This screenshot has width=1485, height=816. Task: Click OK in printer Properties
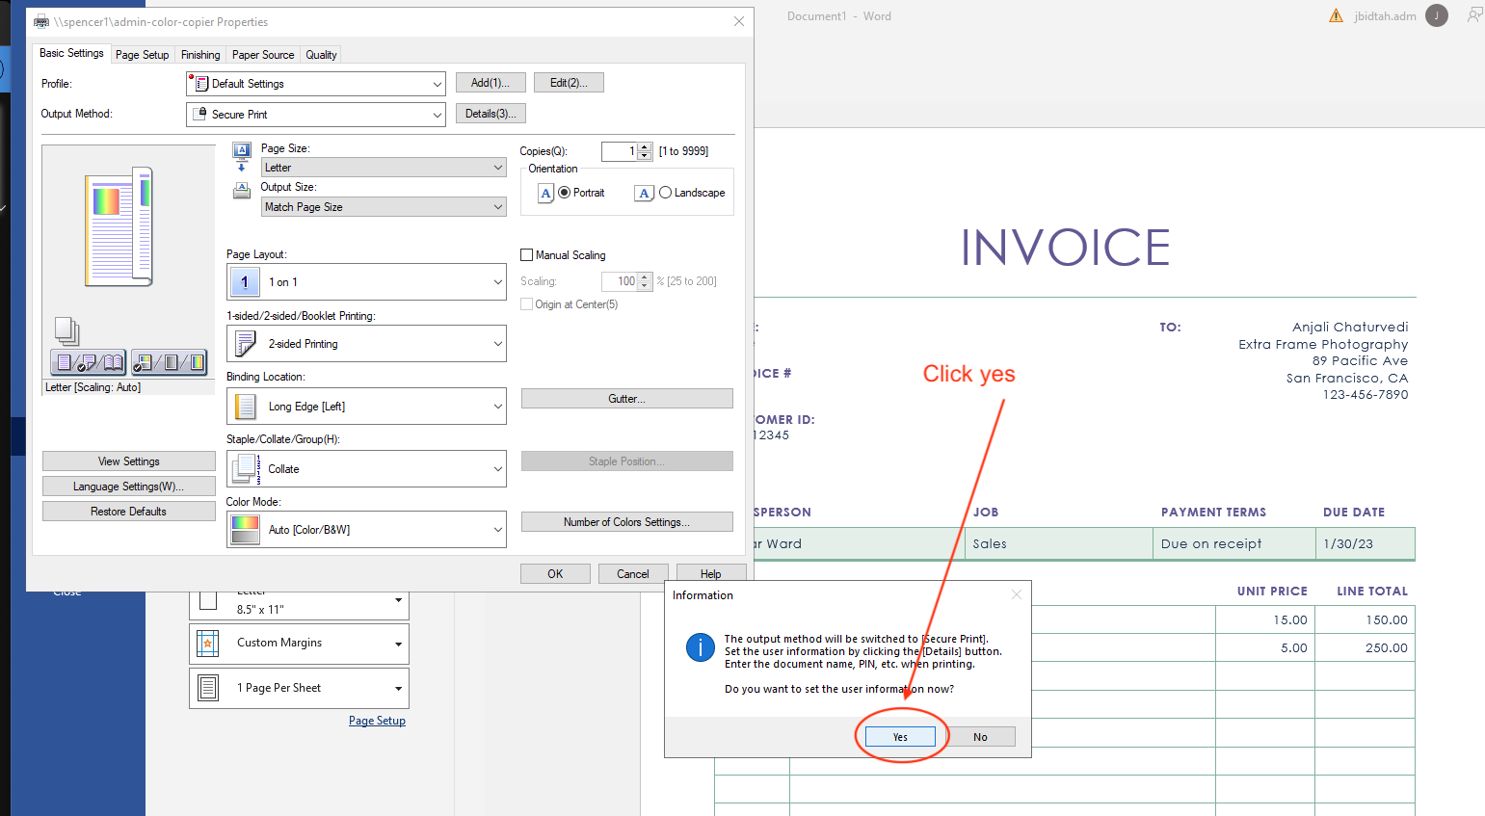[x=555, y=574]
